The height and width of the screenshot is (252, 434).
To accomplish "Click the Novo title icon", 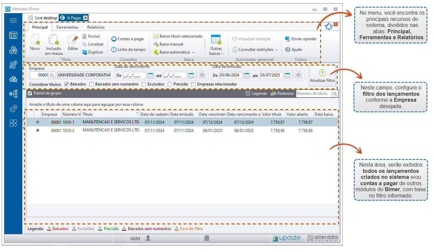I will pyautogui.click(x=35, y=40).
